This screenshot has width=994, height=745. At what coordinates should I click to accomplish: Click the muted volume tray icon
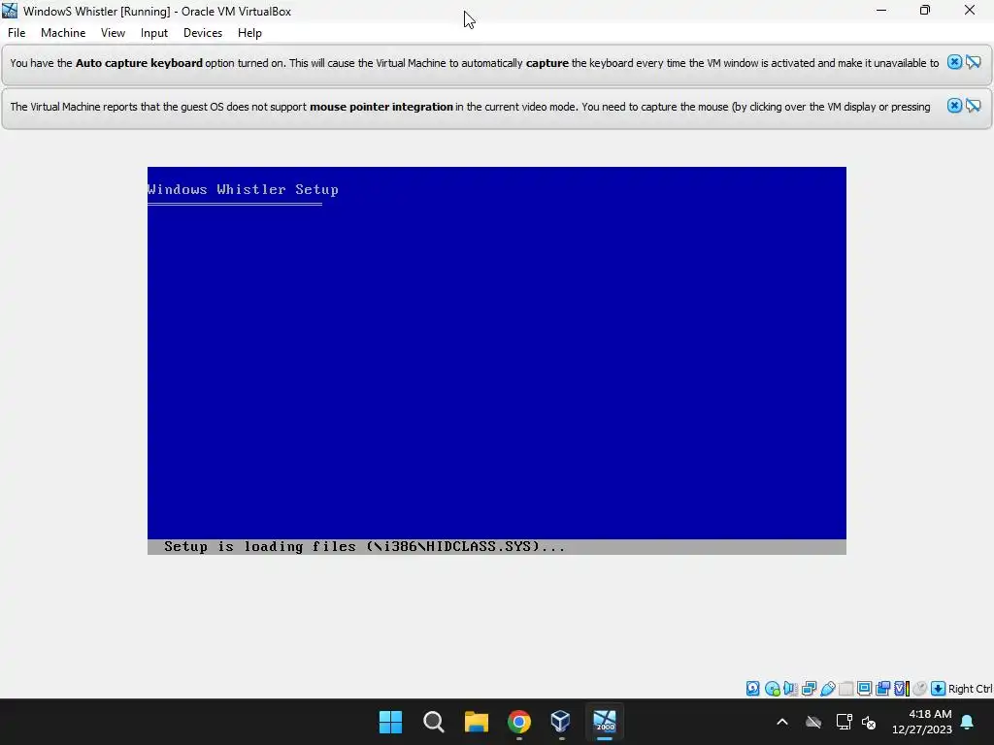click(x=869, y=722)
